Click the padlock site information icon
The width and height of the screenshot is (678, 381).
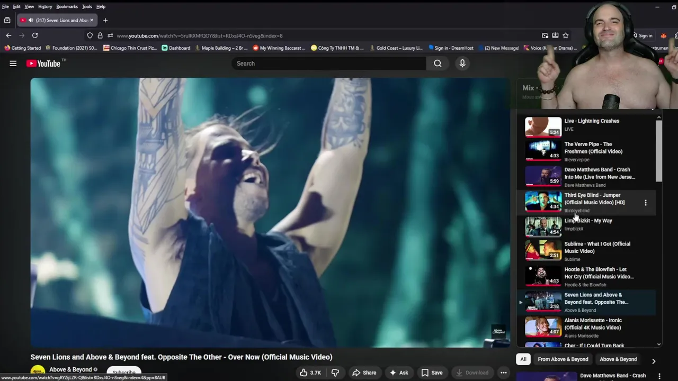tap(100, 35)
